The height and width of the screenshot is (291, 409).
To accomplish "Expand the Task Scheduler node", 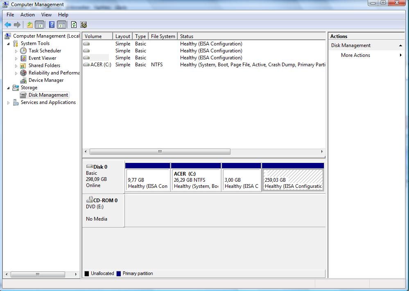I will pyautogui.click(x=16, y=51).
